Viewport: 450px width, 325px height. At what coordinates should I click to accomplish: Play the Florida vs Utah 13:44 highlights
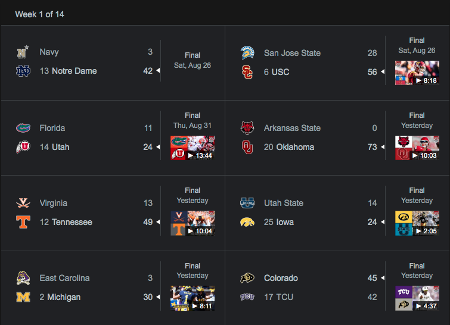tap(193, 148)
